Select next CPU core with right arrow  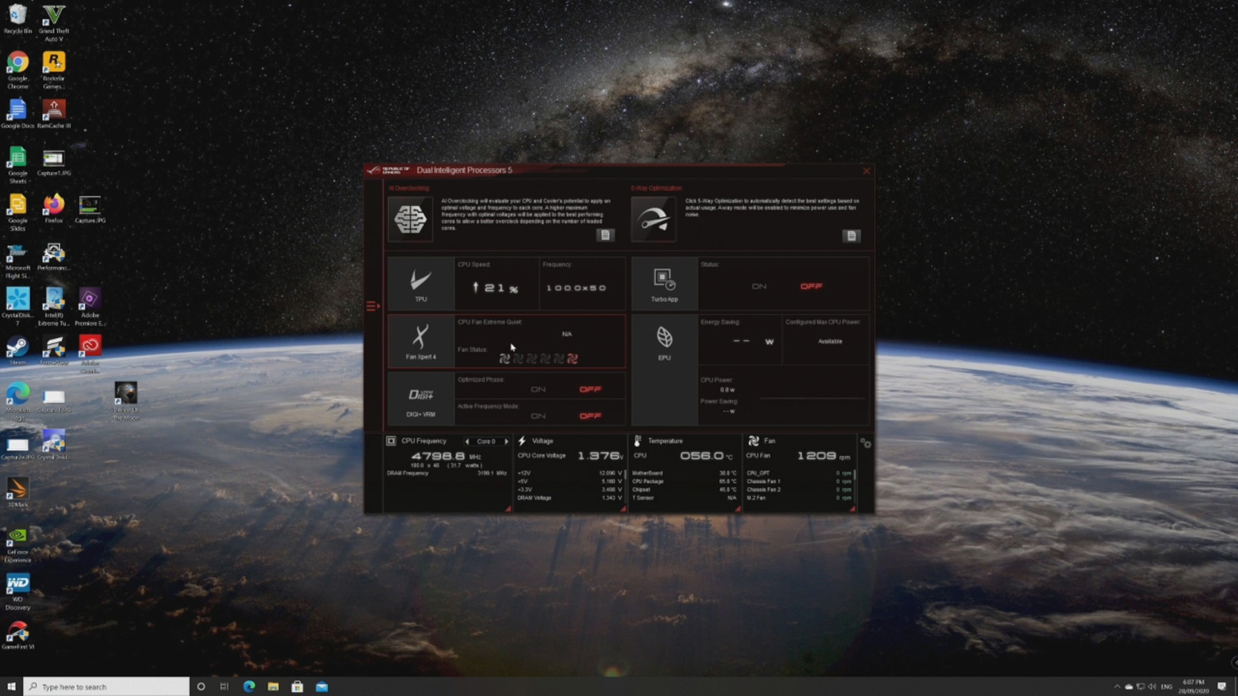point(506,441)
